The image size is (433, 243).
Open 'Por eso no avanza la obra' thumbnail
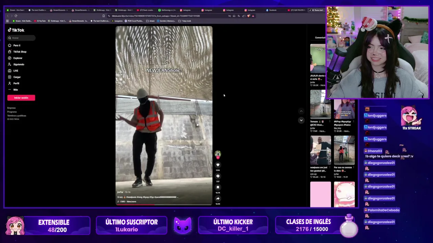click(344, 150)
